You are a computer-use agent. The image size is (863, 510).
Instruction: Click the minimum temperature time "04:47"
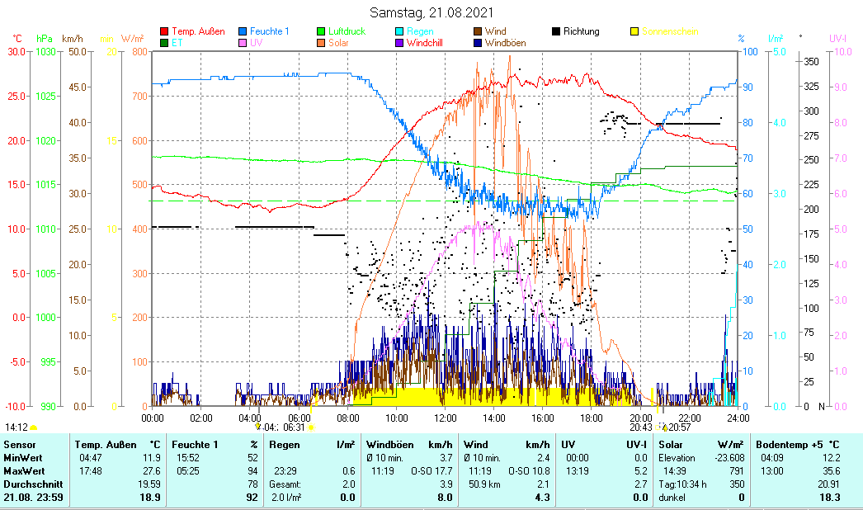(90, 458)
